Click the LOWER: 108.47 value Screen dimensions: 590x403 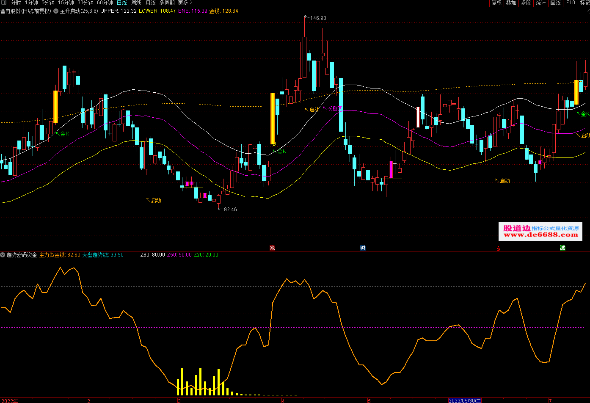coord(157,11)
